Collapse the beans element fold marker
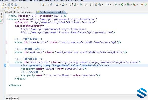The height and width of the screenshot is (100, 148). pyautogui.click(x=8, y=19)
